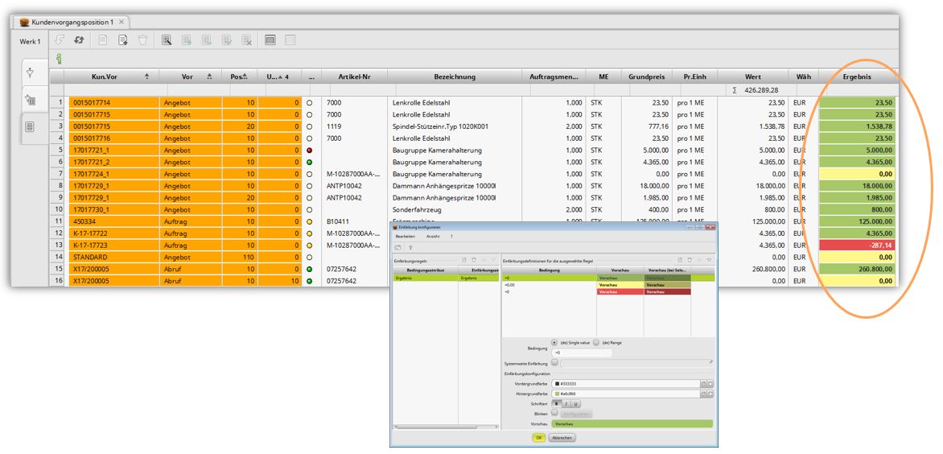
Task: Click the table search magnifier toolbar icon
Action: click(x=167, y=40)
